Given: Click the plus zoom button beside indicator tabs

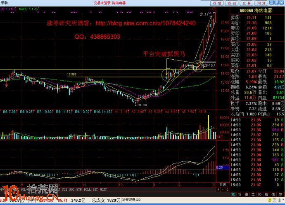Looking at the screenshot, I should pos(218,189).
